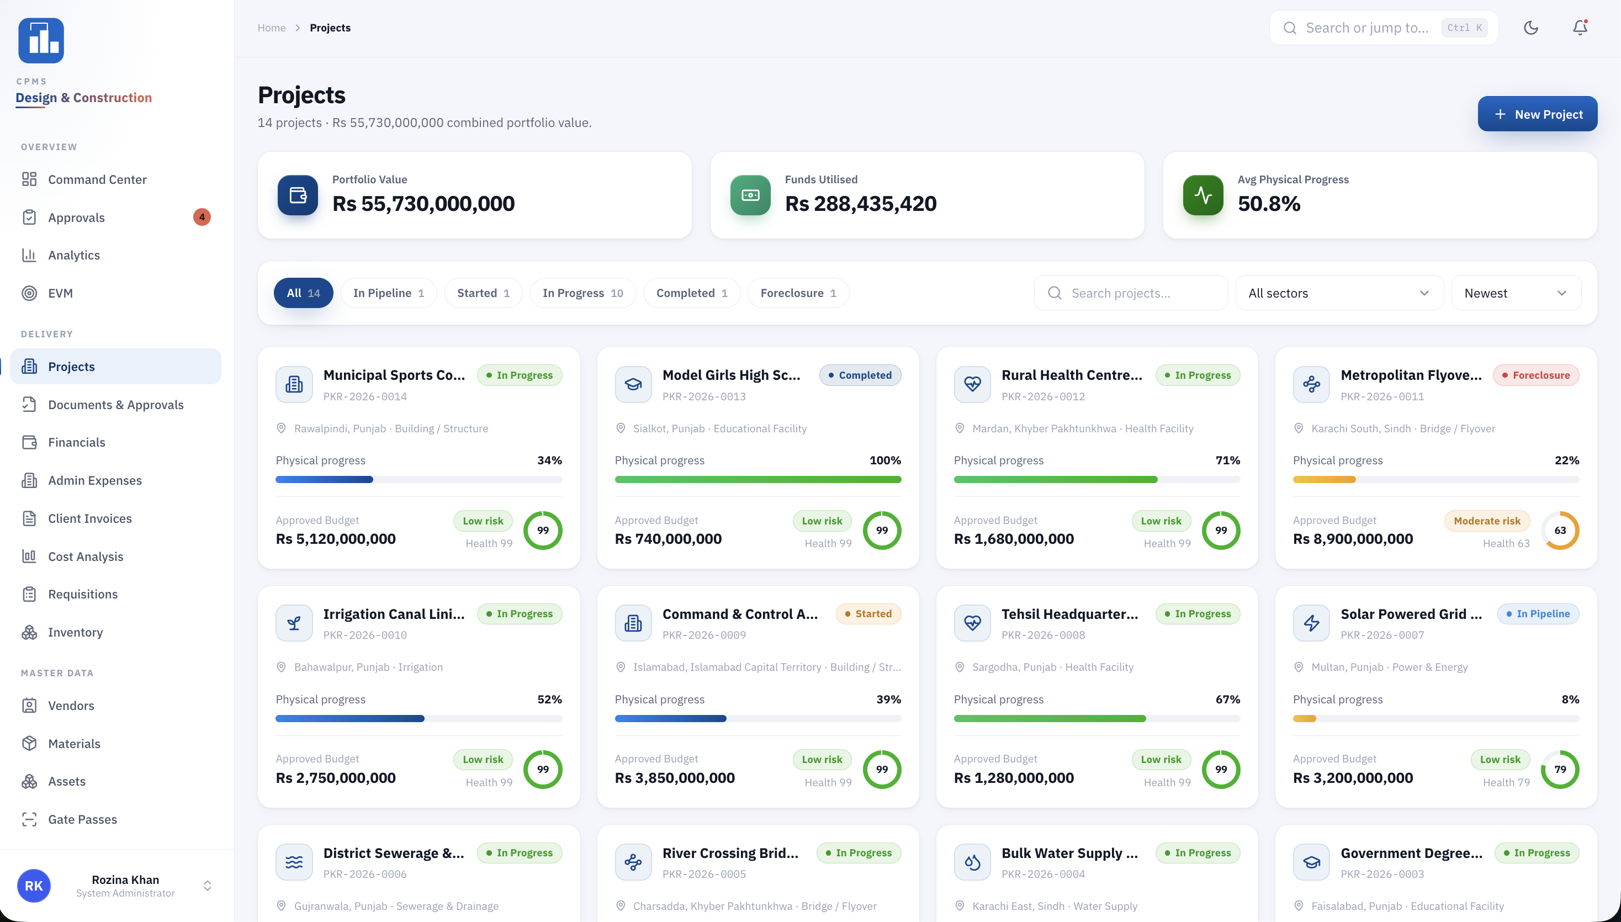Viewport: 1621px width, 922px height.
Task: Open the Newest sort dropdown
Action: click(x=1516, y=293)
